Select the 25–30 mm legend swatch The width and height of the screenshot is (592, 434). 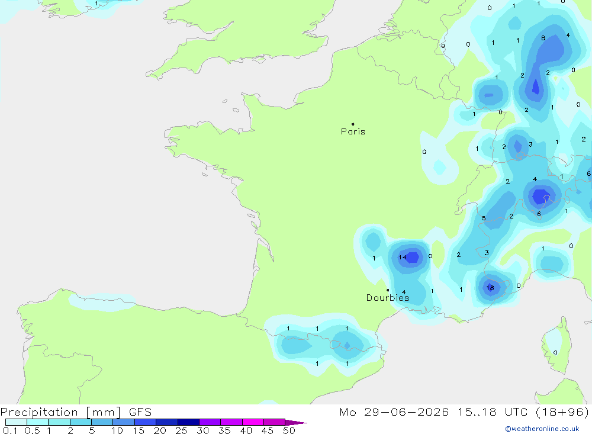(188, 422)
